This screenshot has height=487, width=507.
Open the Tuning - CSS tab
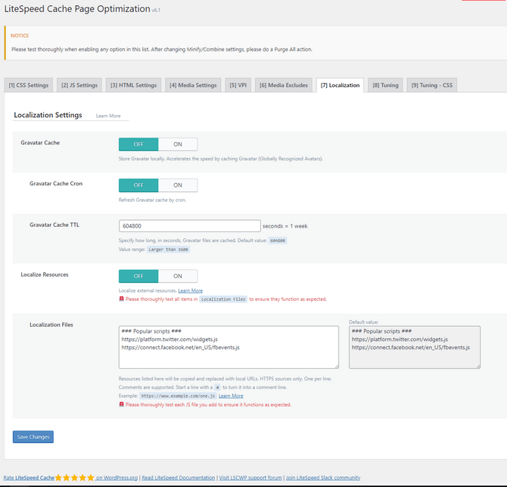432,85
